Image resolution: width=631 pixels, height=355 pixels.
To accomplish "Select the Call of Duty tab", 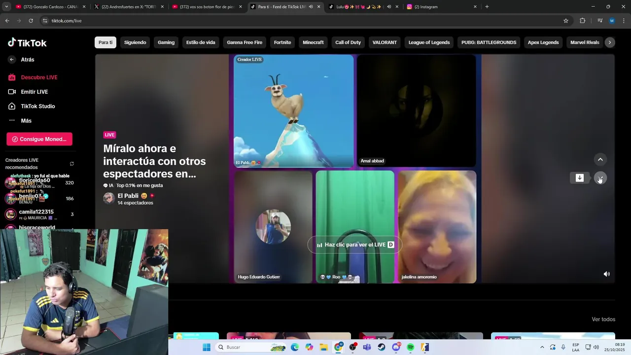I will click(x=348, y=42).
